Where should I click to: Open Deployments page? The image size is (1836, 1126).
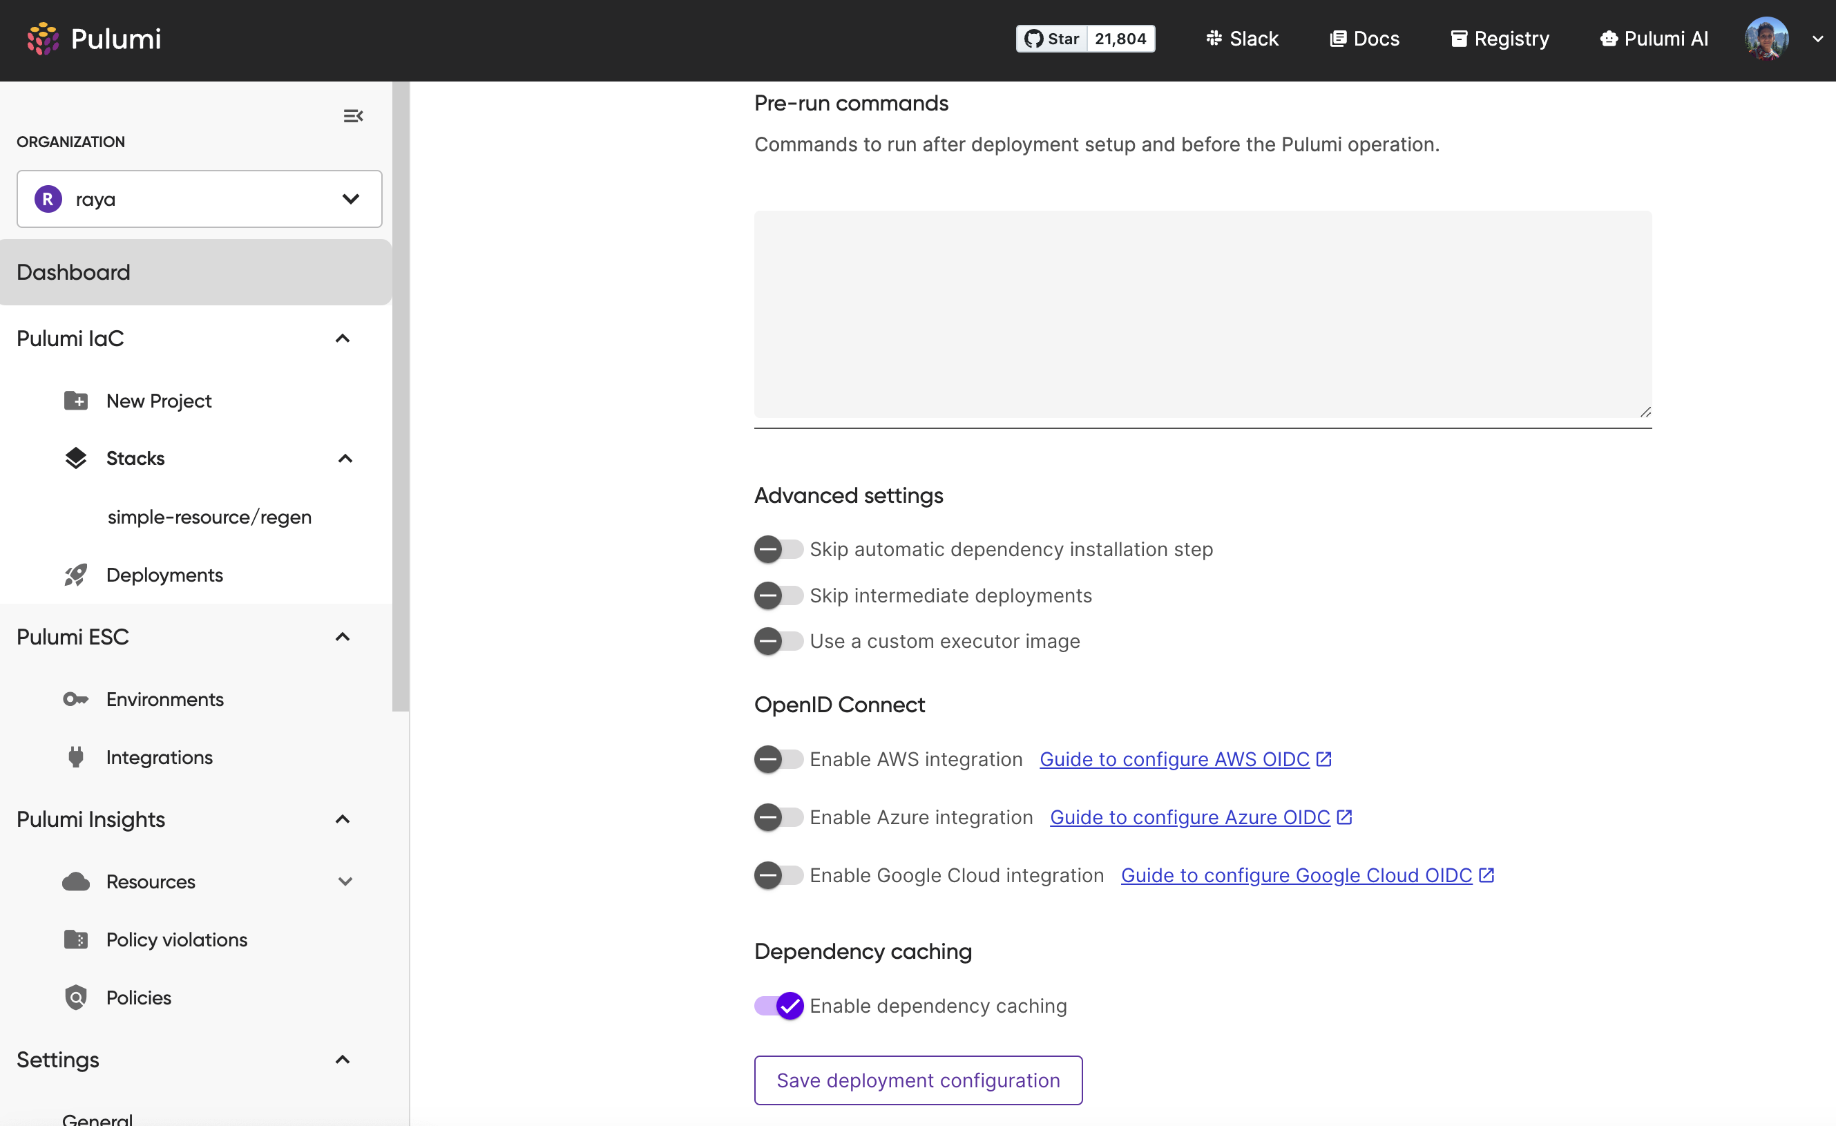164,575
